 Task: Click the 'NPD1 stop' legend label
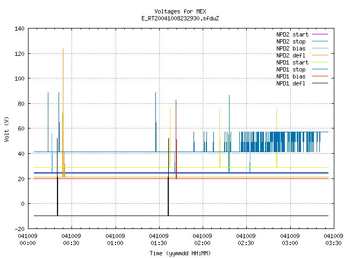(x=291, y=69)
